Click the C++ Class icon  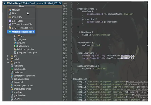click(10, 21)
